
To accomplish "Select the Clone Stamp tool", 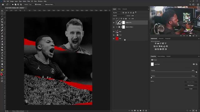I will coord(2,36).
